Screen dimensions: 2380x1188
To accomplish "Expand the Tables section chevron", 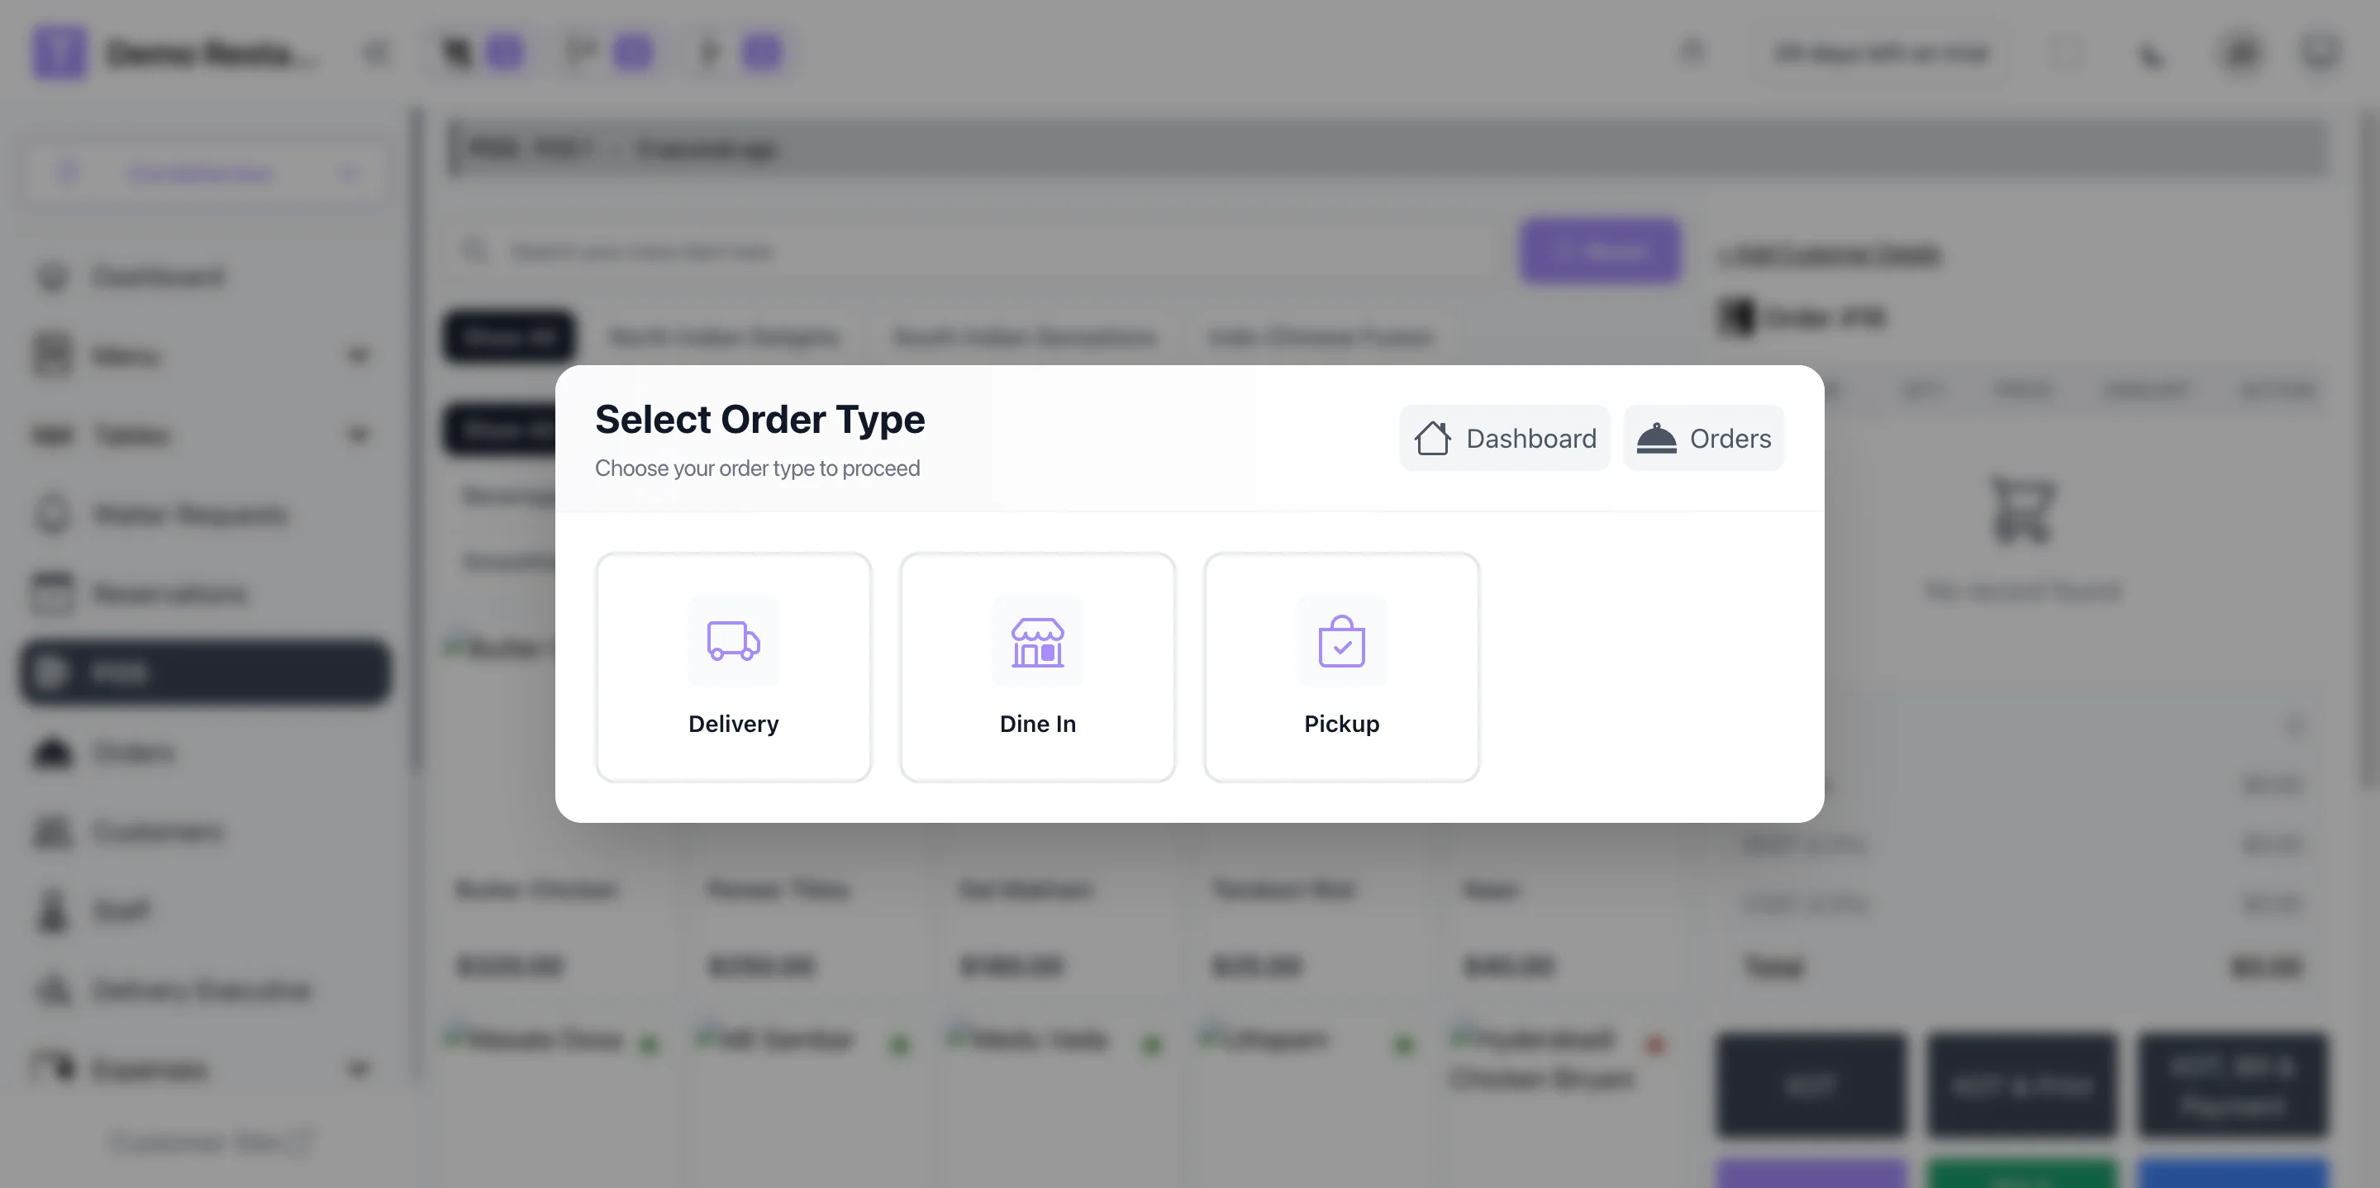I will coord(358,435).
